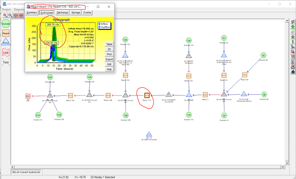Switch to the Storage tab
The height and width of the screenshot is (179, 296).
point(76,13)
